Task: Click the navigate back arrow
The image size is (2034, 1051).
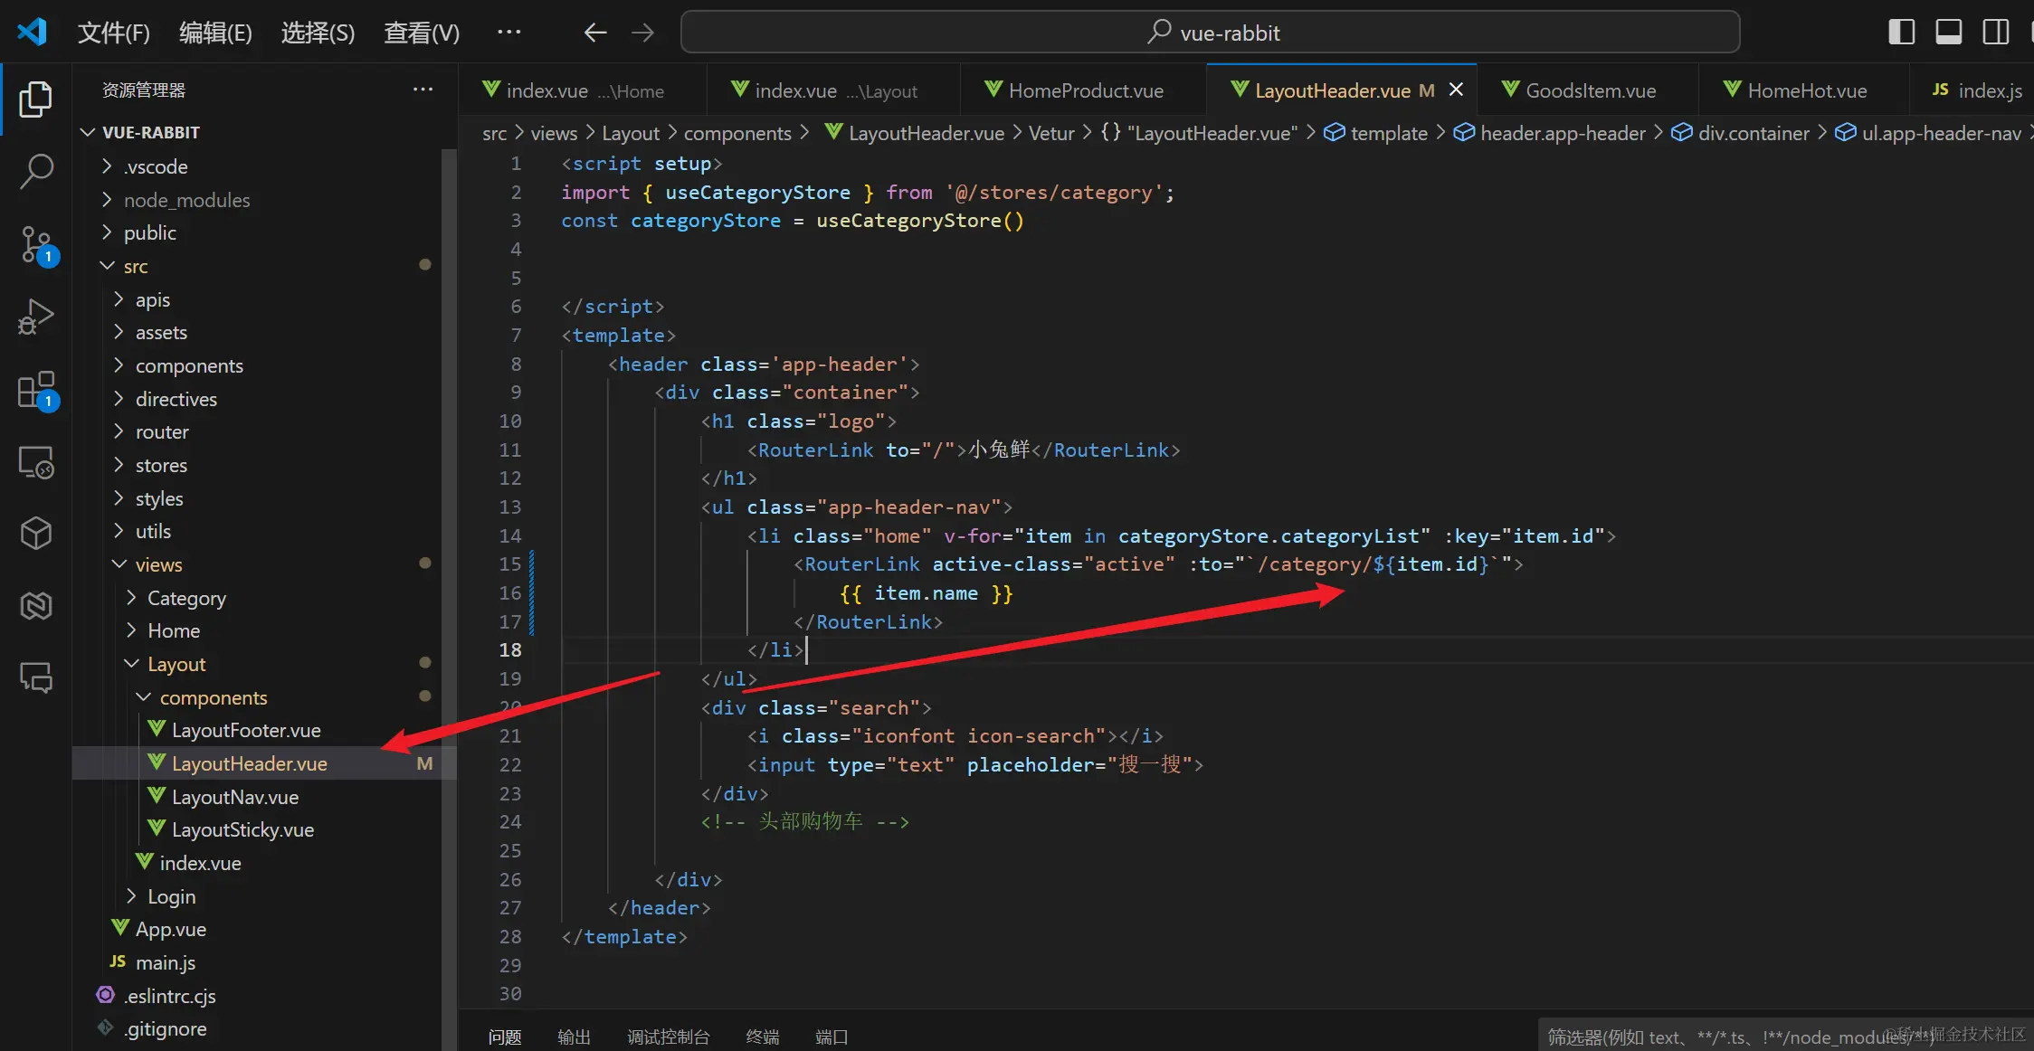Action: (x=594, y=33)
